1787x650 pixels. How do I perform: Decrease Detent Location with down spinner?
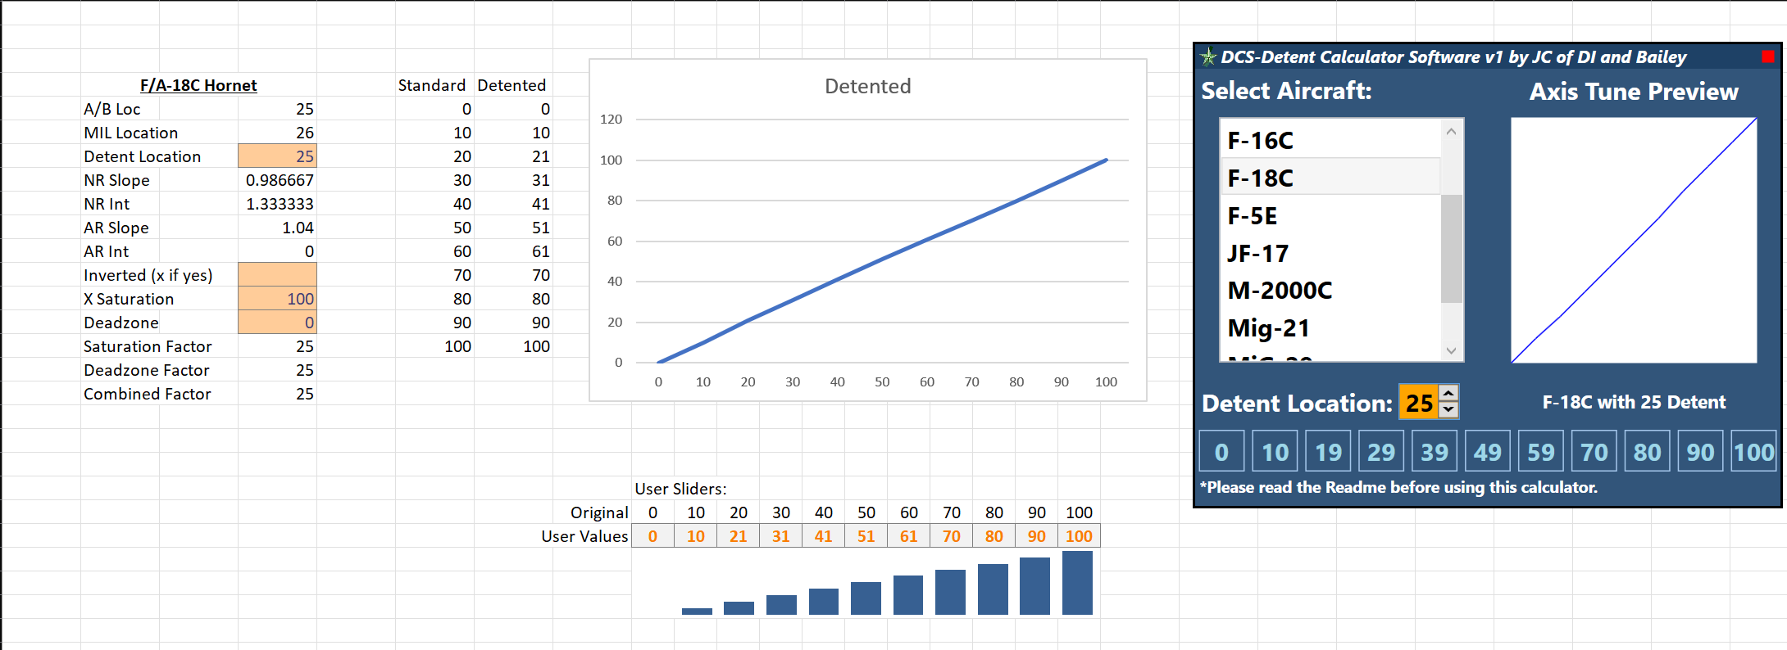1448,409
